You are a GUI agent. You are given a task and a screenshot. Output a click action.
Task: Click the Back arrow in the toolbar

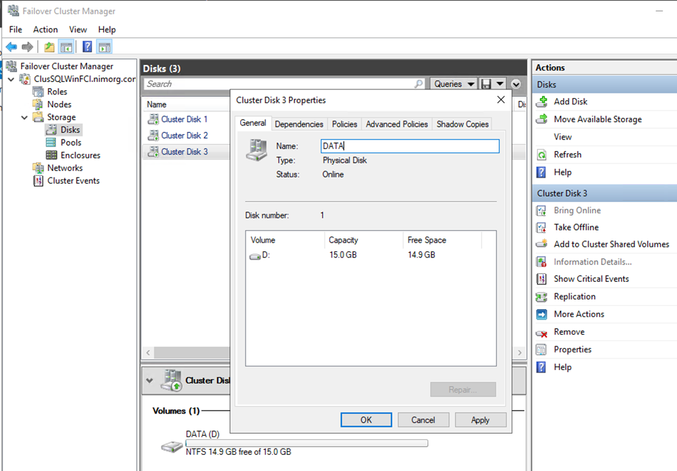click(x=12, y=47)
